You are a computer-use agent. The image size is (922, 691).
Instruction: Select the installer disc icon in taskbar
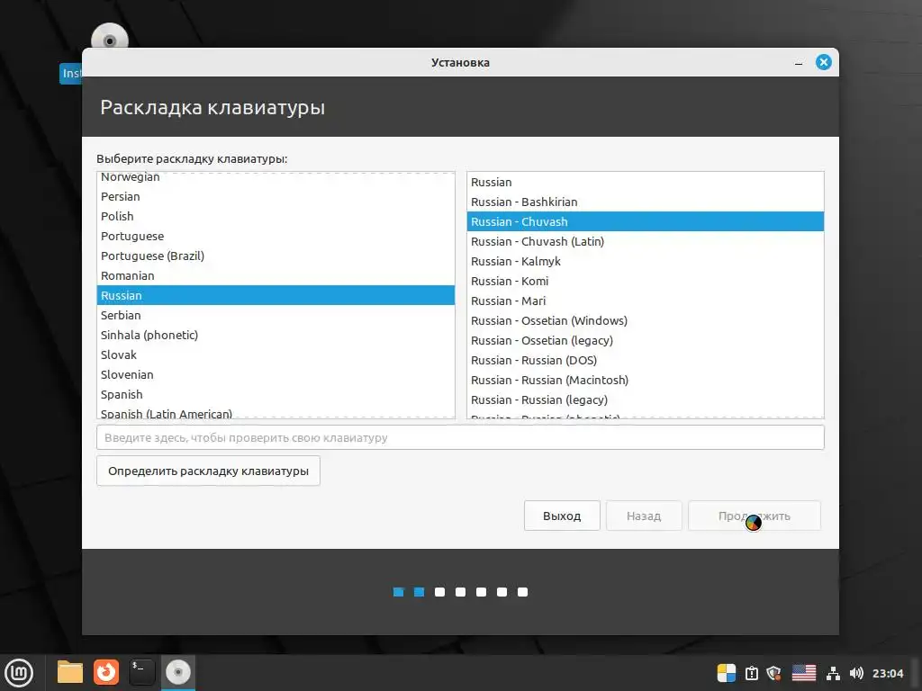(177, 672)
